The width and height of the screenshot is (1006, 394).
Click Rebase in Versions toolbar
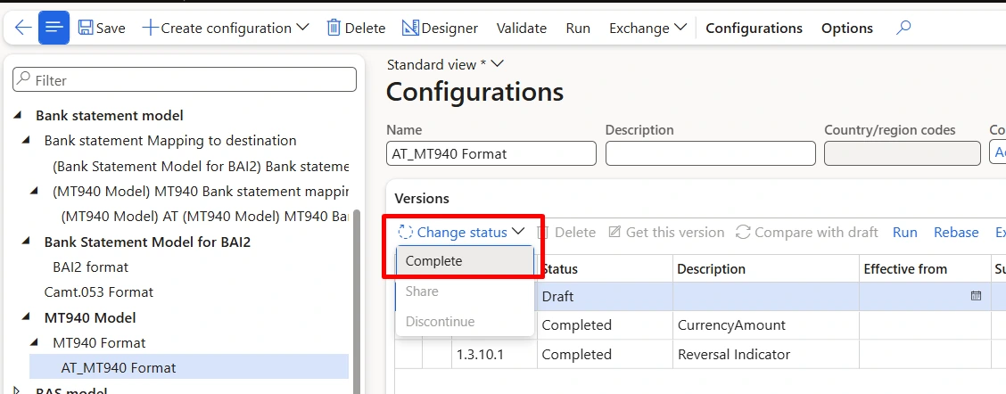(956, 233)
